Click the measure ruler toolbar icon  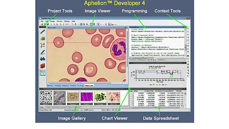(67, 24)
